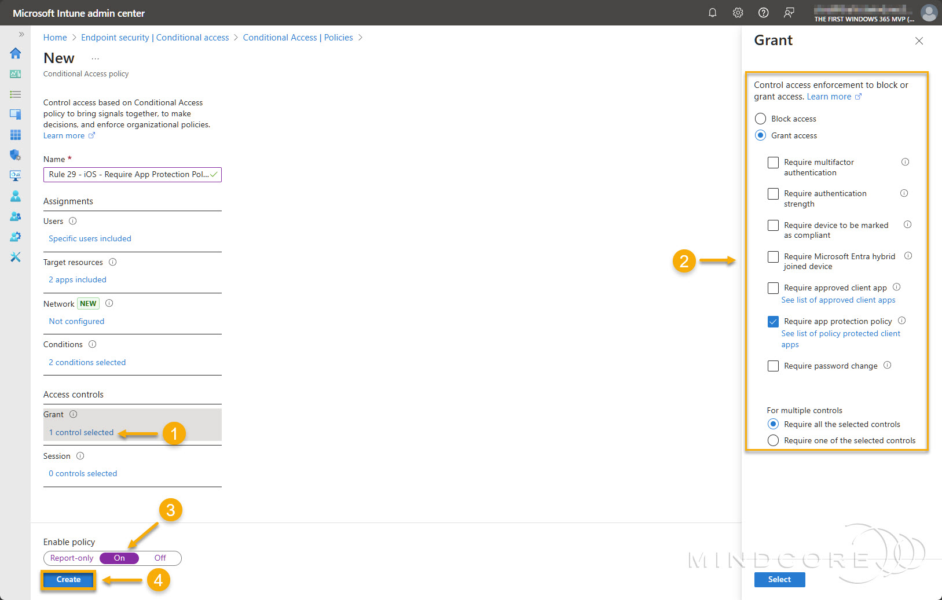Check Require device to be marked as compliant
The height and width of the screenshot is (600, 942).
(773, 225)
